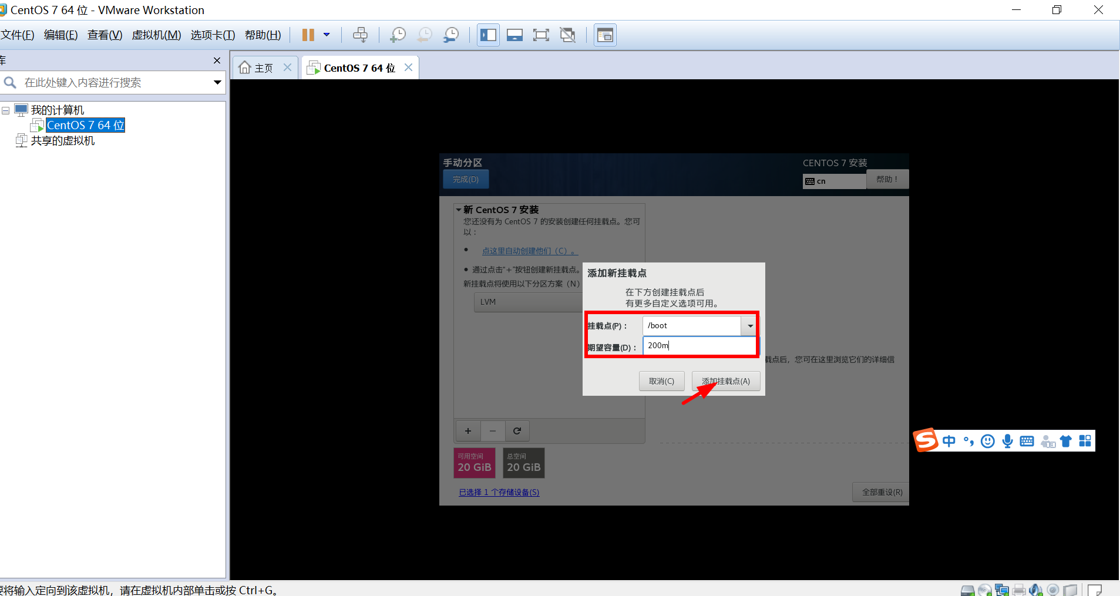Click the printer device status icon
The width and height of the screenshot is (1120, 596).
coord(1019,590)
